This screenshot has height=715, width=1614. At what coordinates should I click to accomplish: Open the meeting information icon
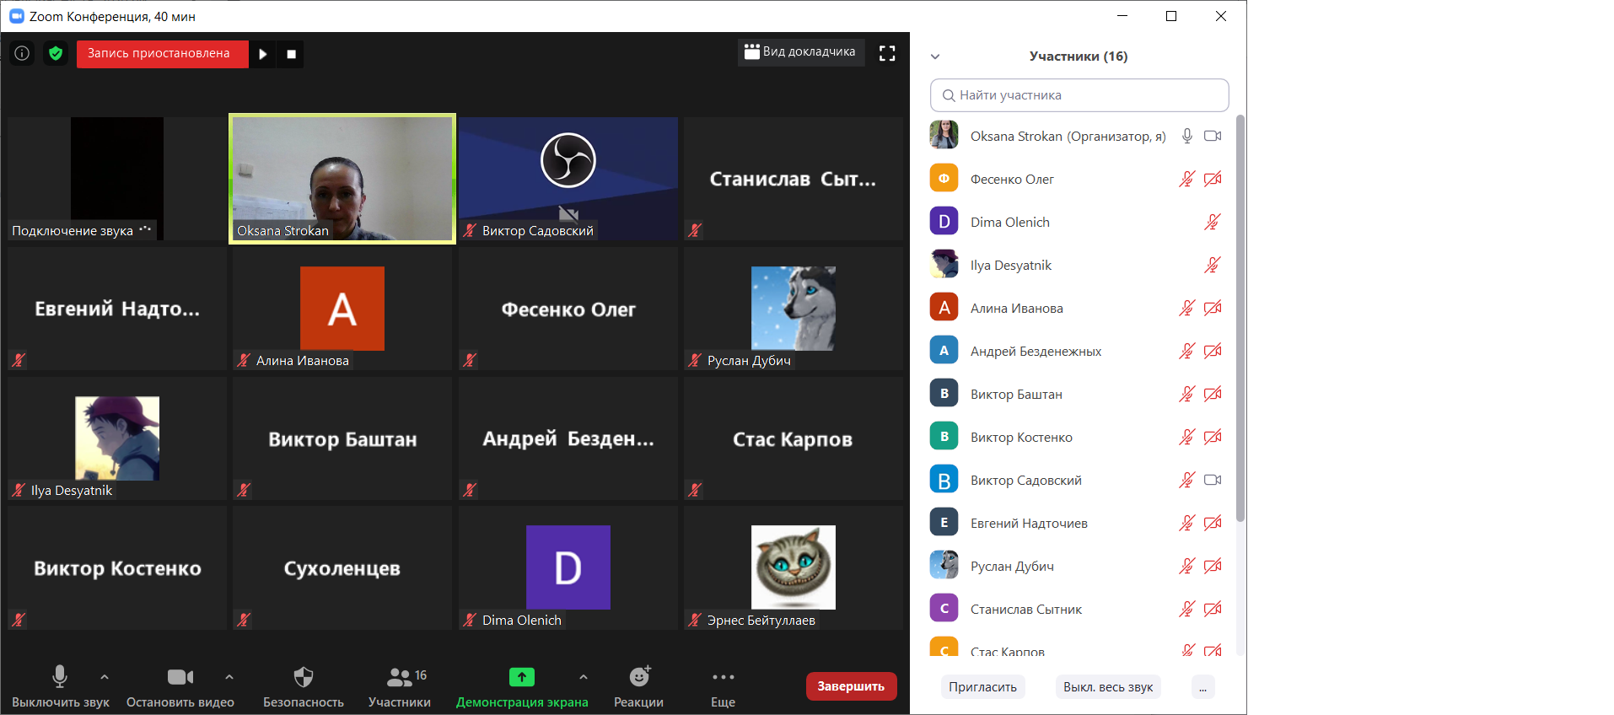click(22, 53)
